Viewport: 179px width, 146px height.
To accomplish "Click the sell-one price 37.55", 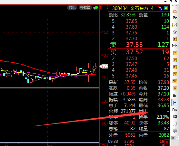I will point(134,45).
